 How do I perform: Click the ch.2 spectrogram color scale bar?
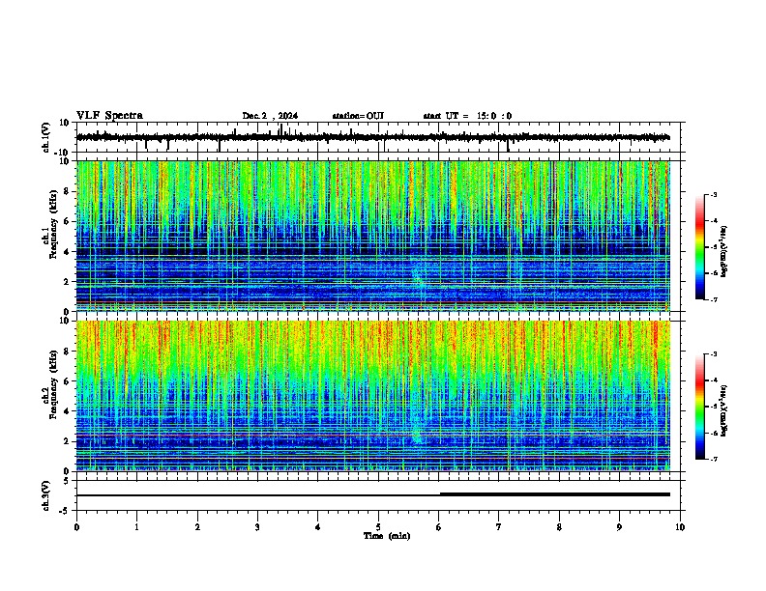click(699, 407)
